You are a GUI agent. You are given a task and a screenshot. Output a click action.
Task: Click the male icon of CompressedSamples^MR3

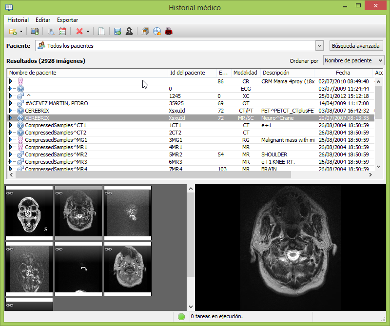click(x=20, y=162)
